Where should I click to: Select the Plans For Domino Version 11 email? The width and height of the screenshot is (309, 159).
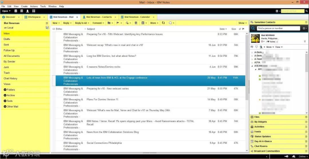(148, 102)
